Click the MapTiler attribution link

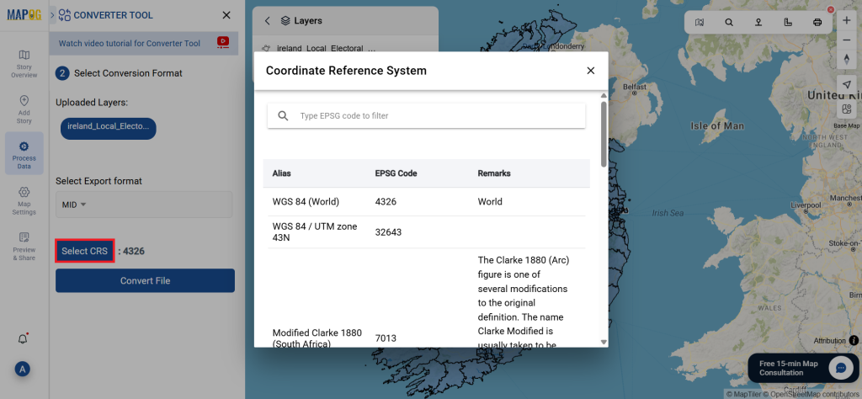(x=744, y=394)
